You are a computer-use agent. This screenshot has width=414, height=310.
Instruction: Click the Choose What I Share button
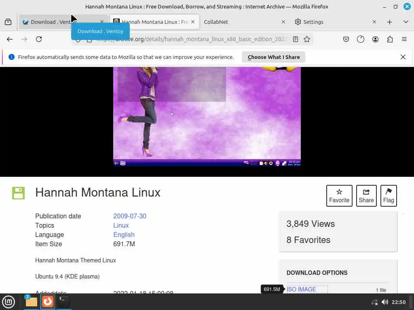point(274,57)
